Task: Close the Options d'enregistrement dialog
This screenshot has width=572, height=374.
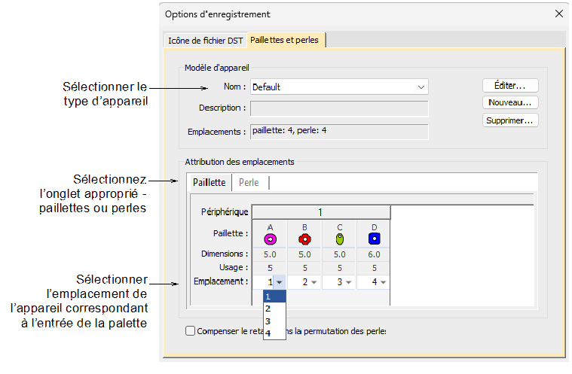Action: click(x=558, y=14)
